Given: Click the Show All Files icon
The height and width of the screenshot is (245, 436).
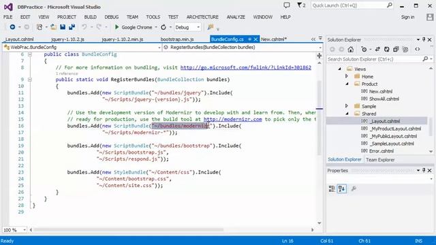Looking at the screenshot, I should coord(405,50).
